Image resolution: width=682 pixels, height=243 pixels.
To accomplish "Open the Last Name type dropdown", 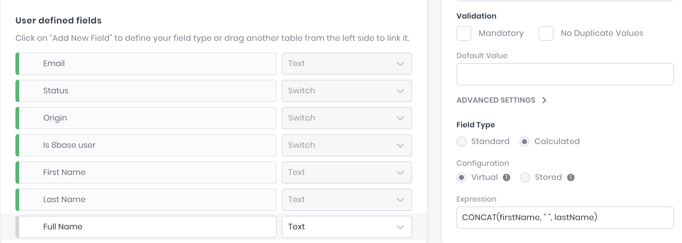I will click(347, 200).
